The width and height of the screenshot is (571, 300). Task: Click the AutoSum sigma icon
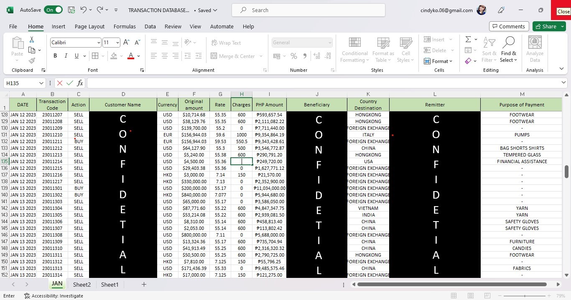[468, 39]
